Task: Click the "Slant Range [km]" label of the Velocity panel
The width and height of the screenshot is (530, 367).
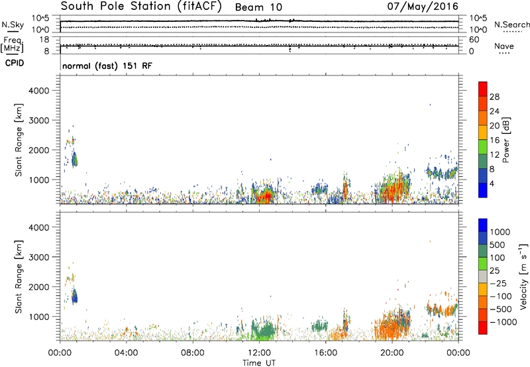Action: click(x=19, y=276)
